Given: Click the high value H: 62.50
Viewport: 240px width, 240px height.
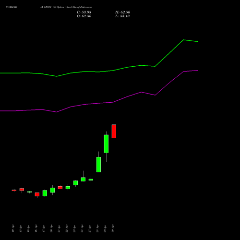Looking at the screenshot, I should pos(122,12).
